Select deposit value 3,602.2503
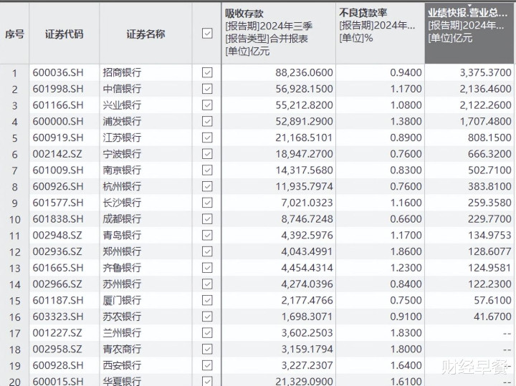 [307, 333]
